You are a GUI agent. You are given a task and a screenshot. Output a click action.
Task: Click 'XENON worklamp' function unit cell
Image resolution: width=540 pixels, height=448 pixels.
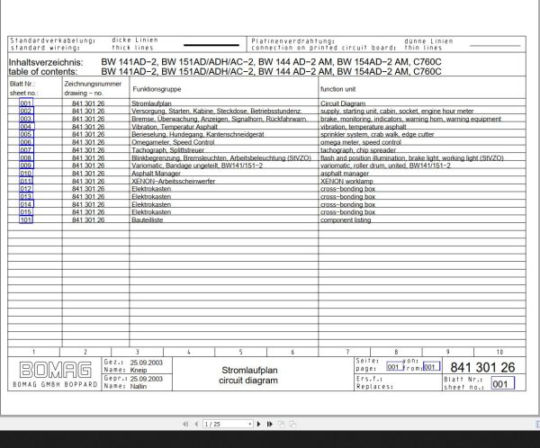click(346, 181)
